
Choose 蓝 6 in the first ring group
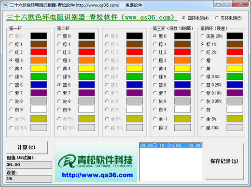(16, 85)
